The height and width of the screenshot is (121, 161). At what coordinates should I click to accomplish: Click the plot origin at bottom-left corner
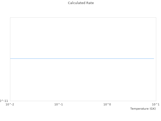(x=10, y=101)
